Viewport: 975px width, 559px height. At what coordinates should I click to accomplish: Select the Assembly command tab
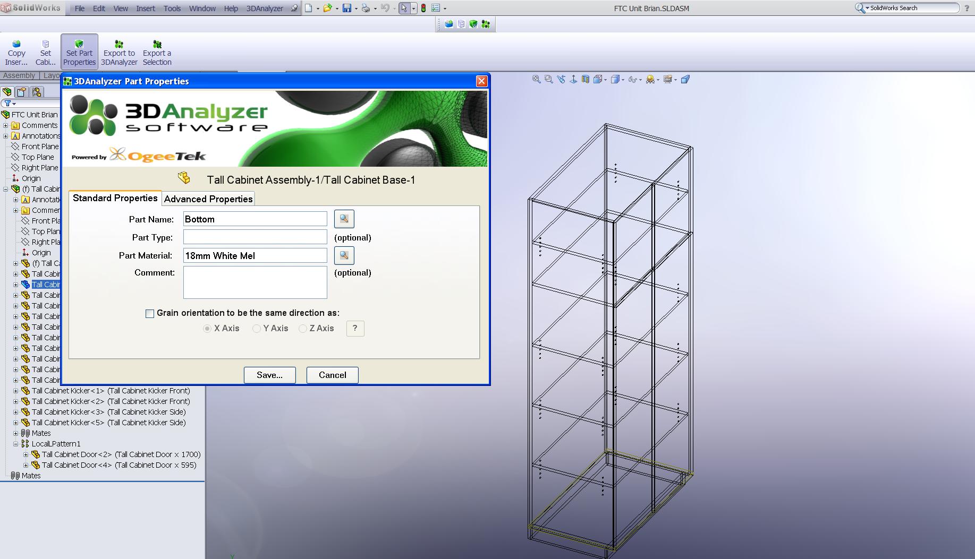[19, 75]
